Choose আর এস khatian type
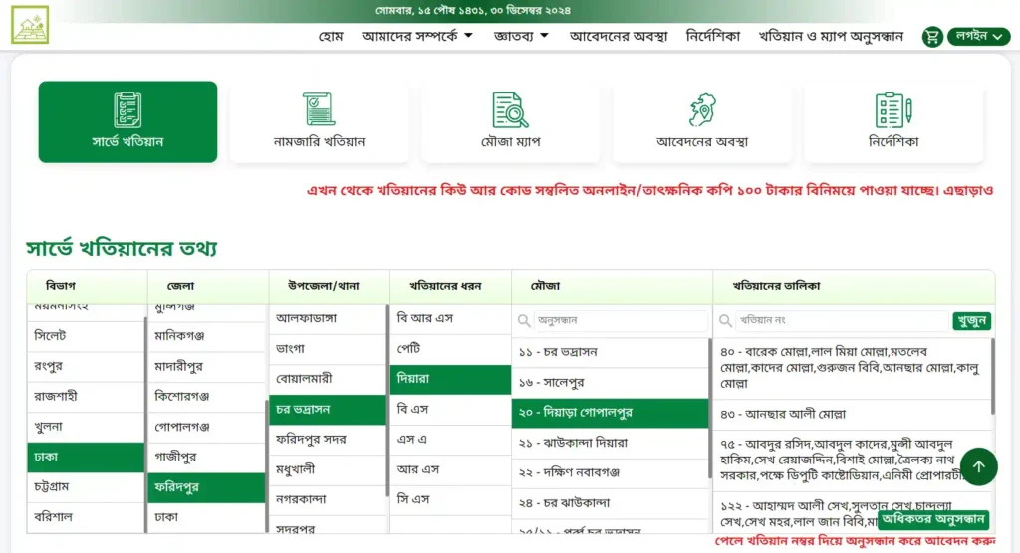Image resolution: width=1020 pixels, height=553 pixels. click(450, 469)
